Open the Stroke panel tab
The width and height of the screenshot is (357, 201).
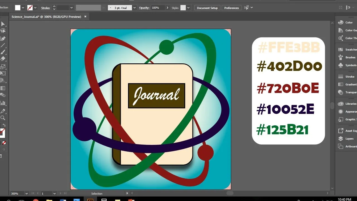[x=346, y=76]
